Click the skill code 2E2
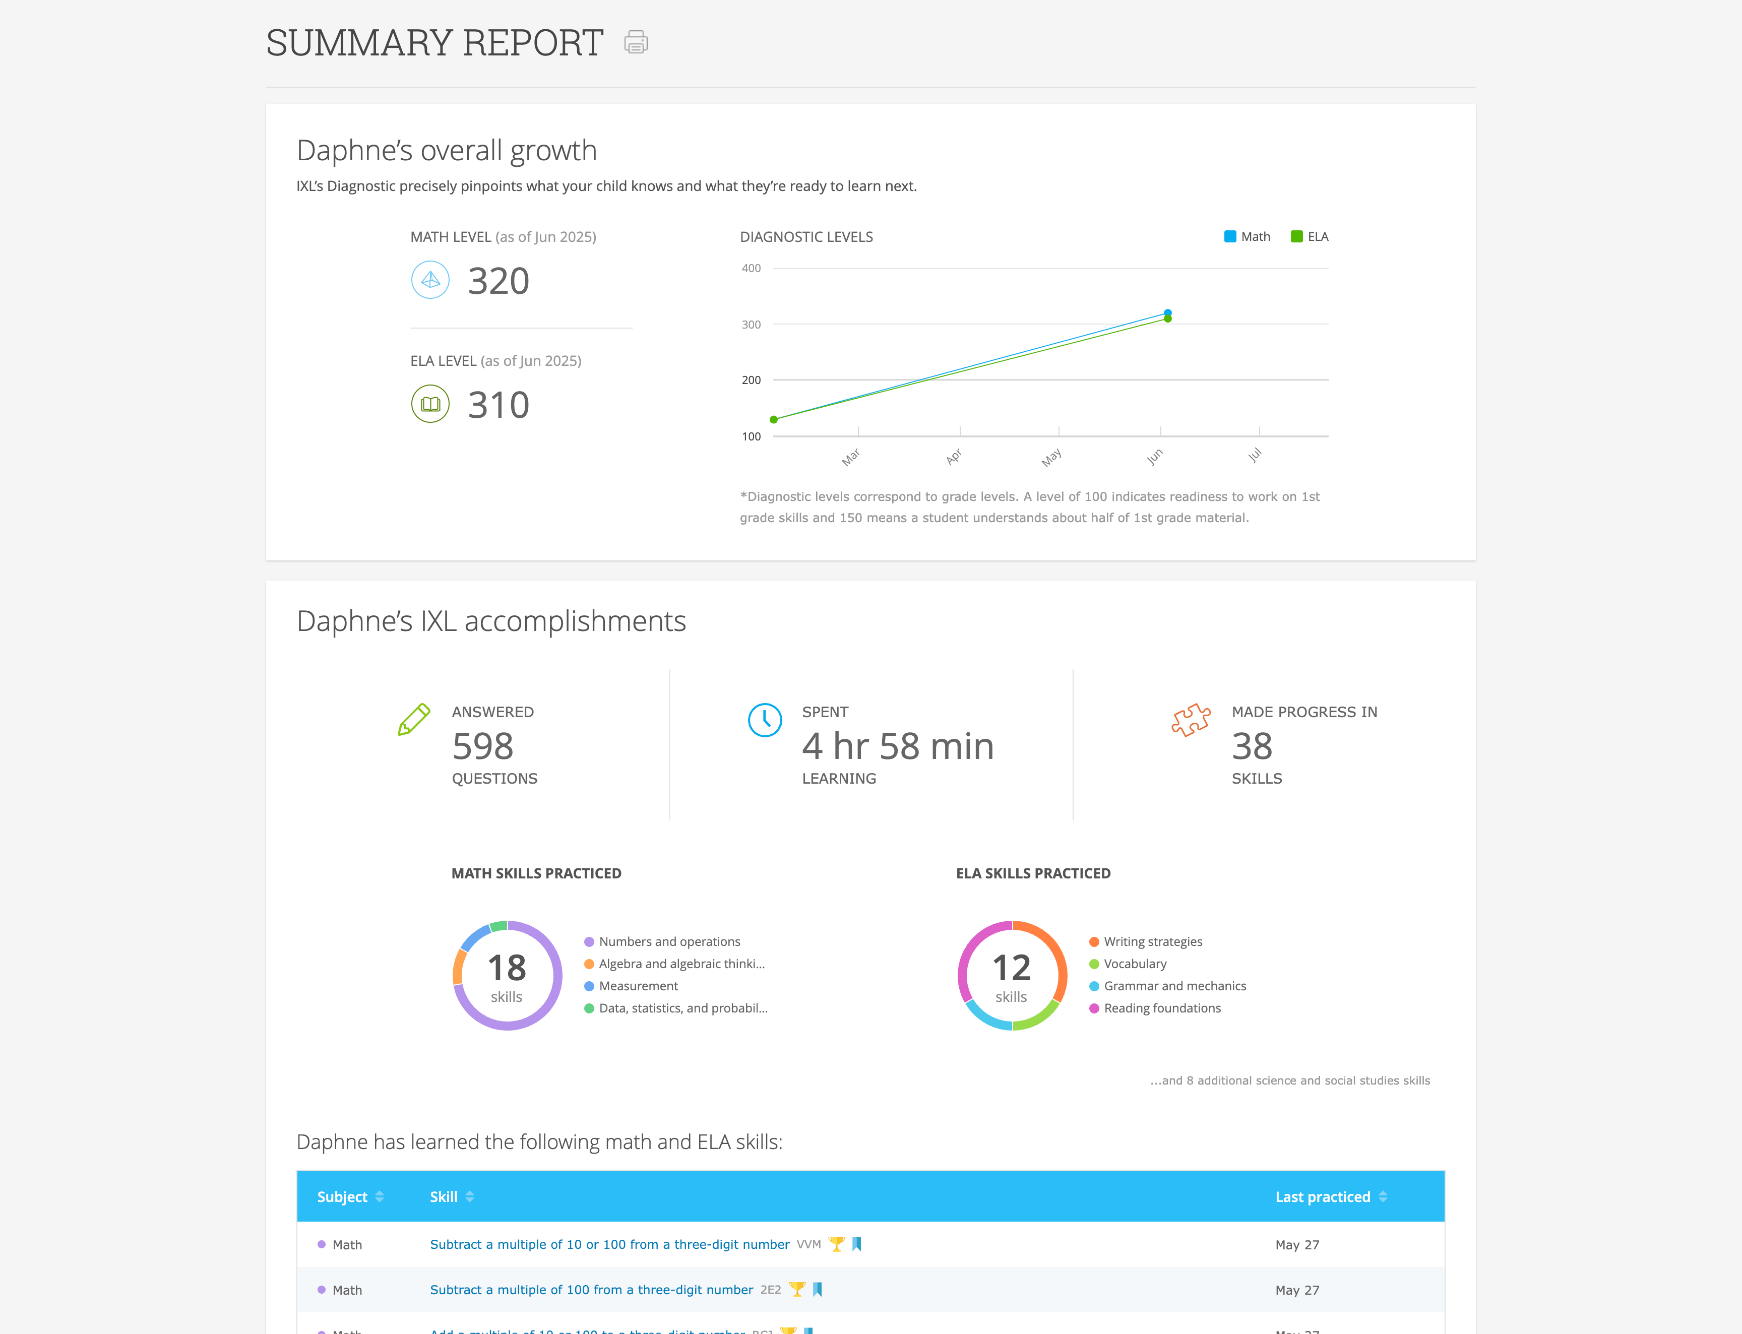 771,1290
